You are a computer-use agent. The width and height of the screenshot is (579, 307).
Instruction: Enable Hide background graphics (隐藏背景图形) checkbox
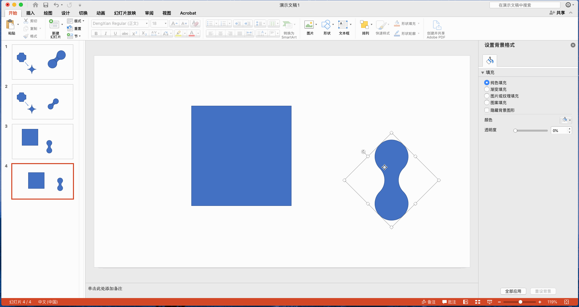[487, 110]
